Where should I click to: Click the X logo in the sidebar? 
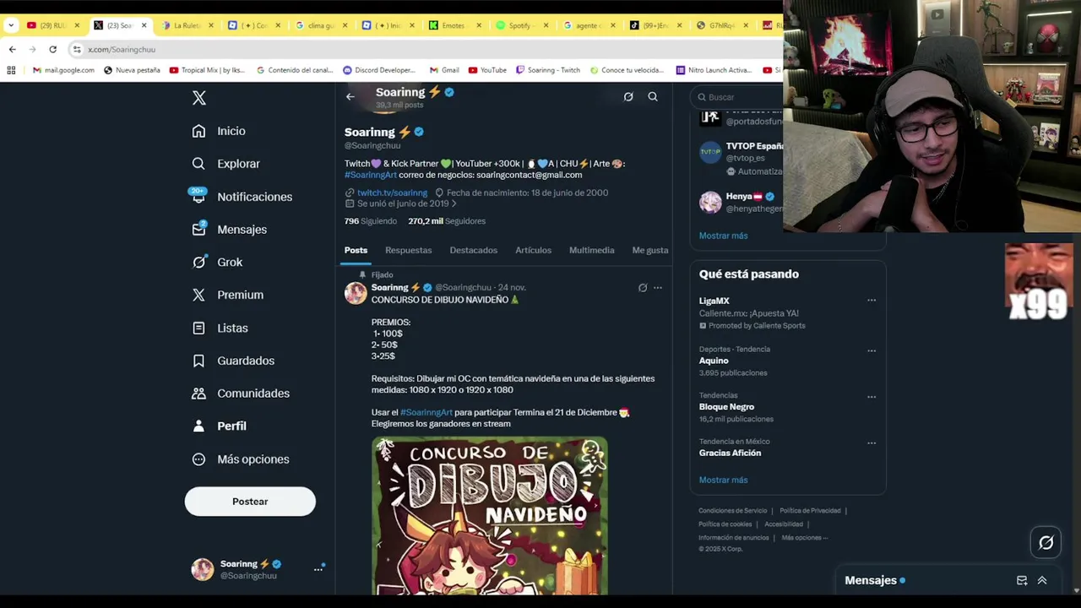click(199, 98)
